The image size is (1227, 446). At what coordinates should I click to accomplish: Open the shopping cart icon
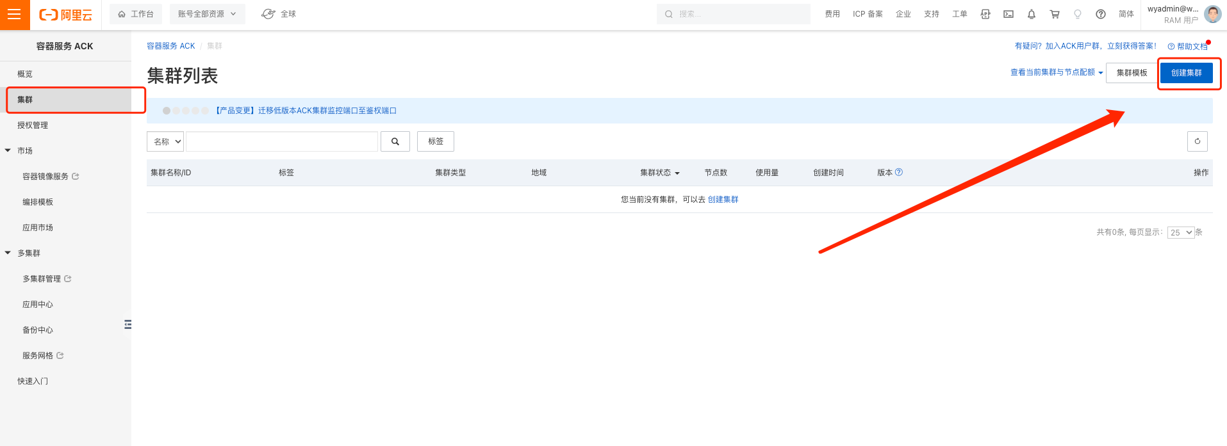click(1055, 14)
